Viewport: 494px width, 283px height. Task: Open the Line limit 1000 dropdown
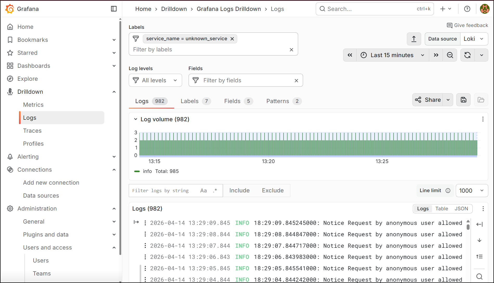[x=472, y=191]
